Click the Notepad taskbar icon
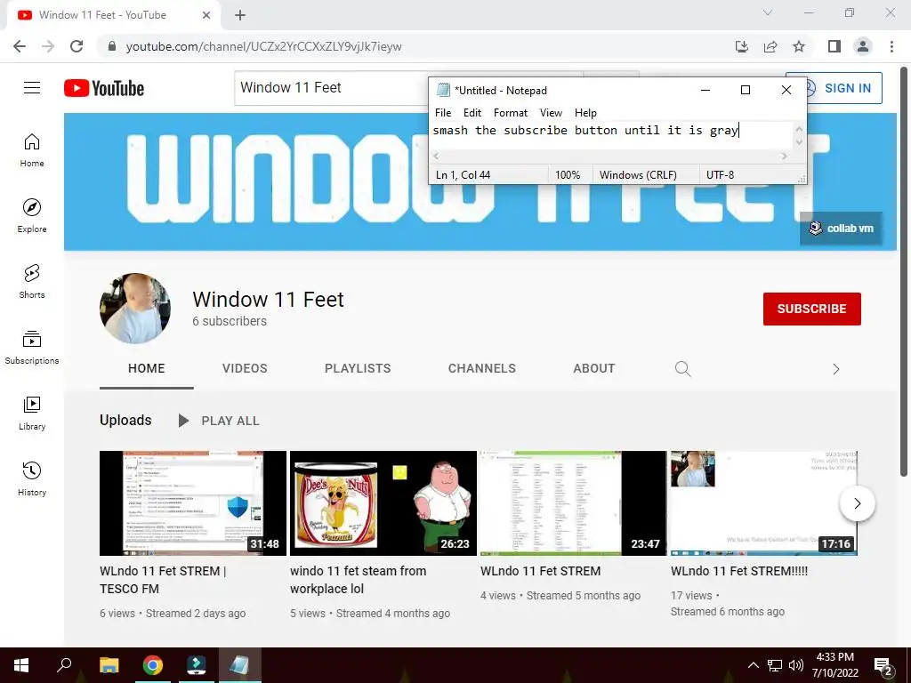Viewport: 911px width, 683px height. pos(240,665)
